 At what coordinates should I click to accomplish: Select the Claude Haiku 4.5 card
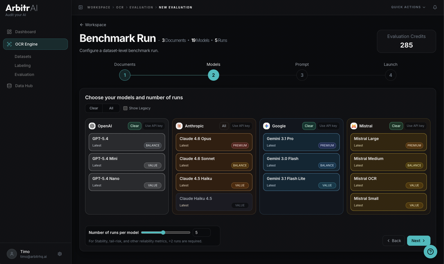point(214,202)
